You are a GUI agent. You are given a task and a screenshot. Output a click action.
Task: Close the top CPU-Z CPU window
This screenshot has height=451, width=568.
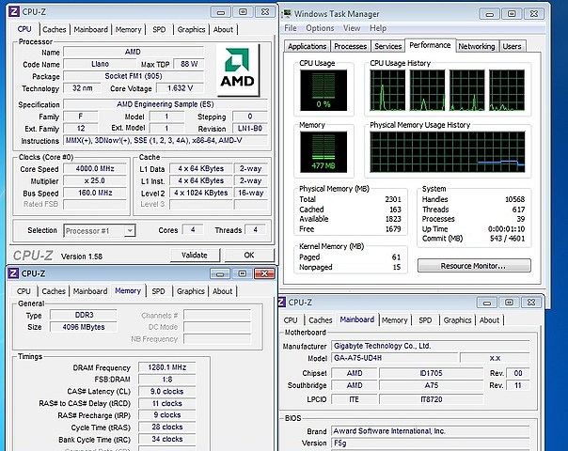point(265,12)
